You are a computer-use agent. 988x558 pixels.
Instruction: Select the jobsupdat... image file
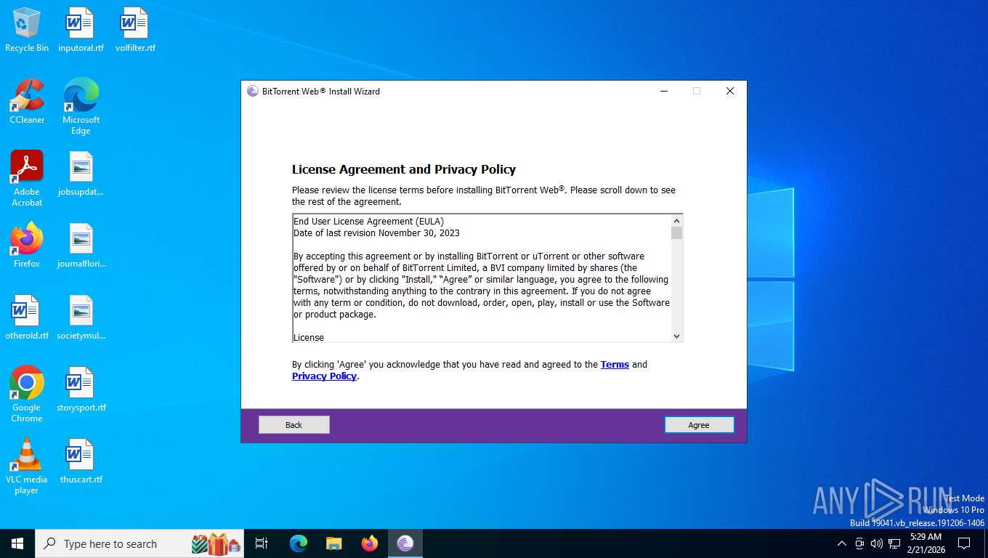click(81, 174)
